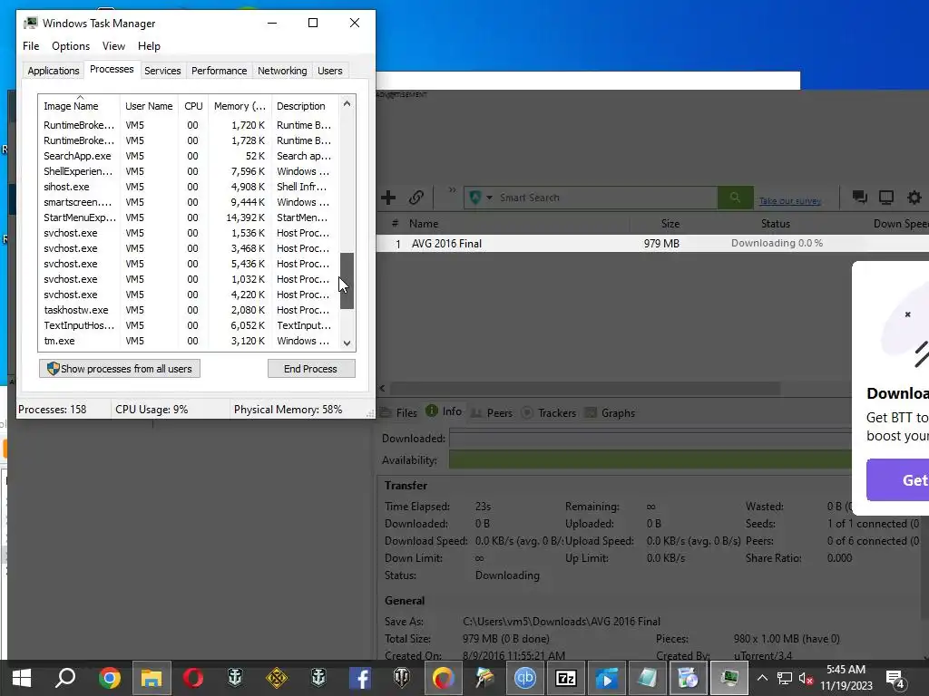This screenshot has height=696, width=929.
Task: Switch to the Files tab in uTorrent
Action: (x=399, y=412)
